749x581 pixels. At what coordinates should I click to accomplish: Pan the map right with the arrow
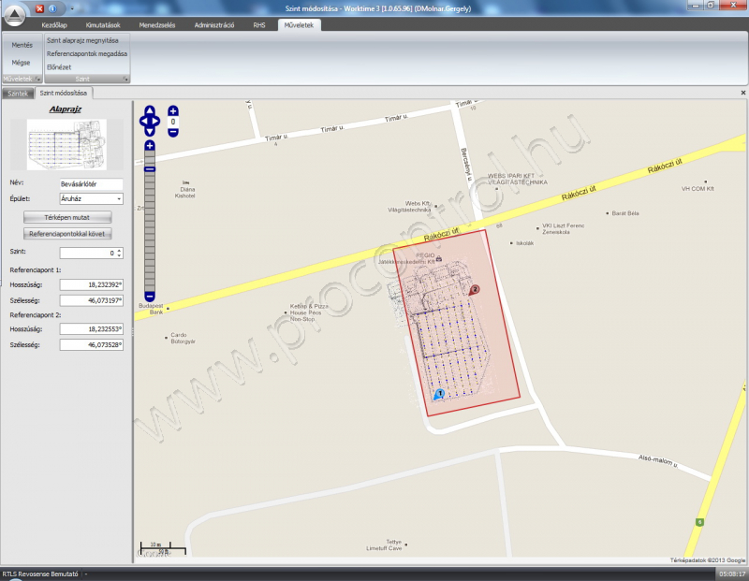156,122
